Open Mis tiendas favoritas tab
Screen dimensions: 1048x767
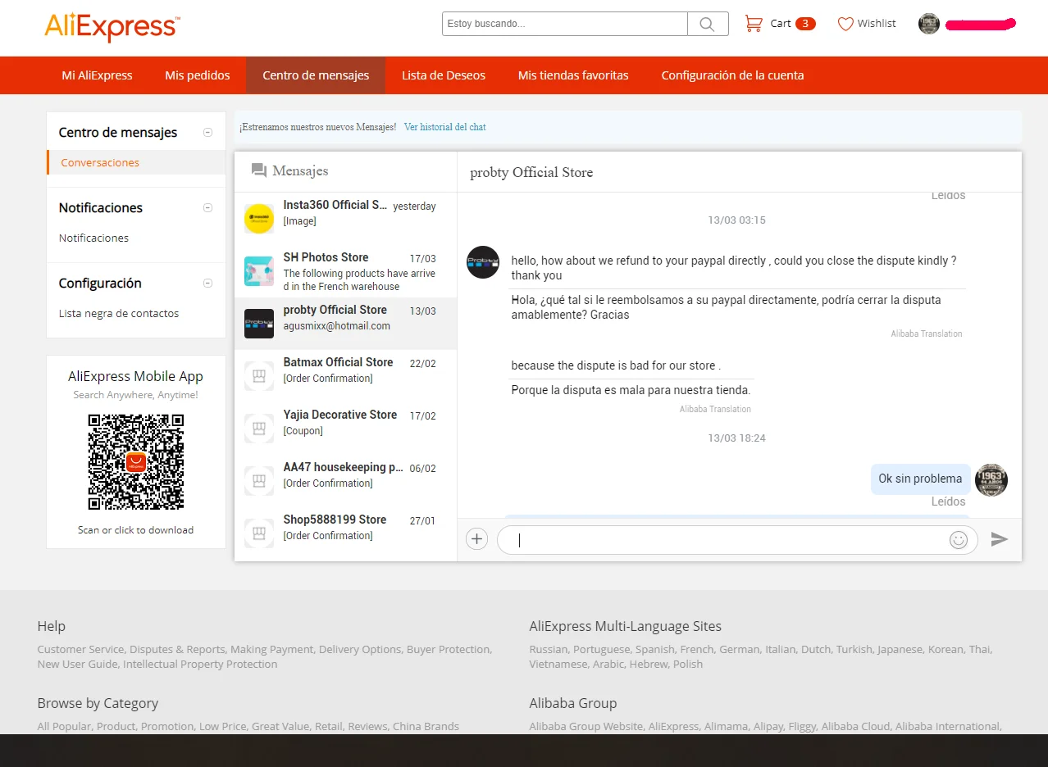pos(573,75)
